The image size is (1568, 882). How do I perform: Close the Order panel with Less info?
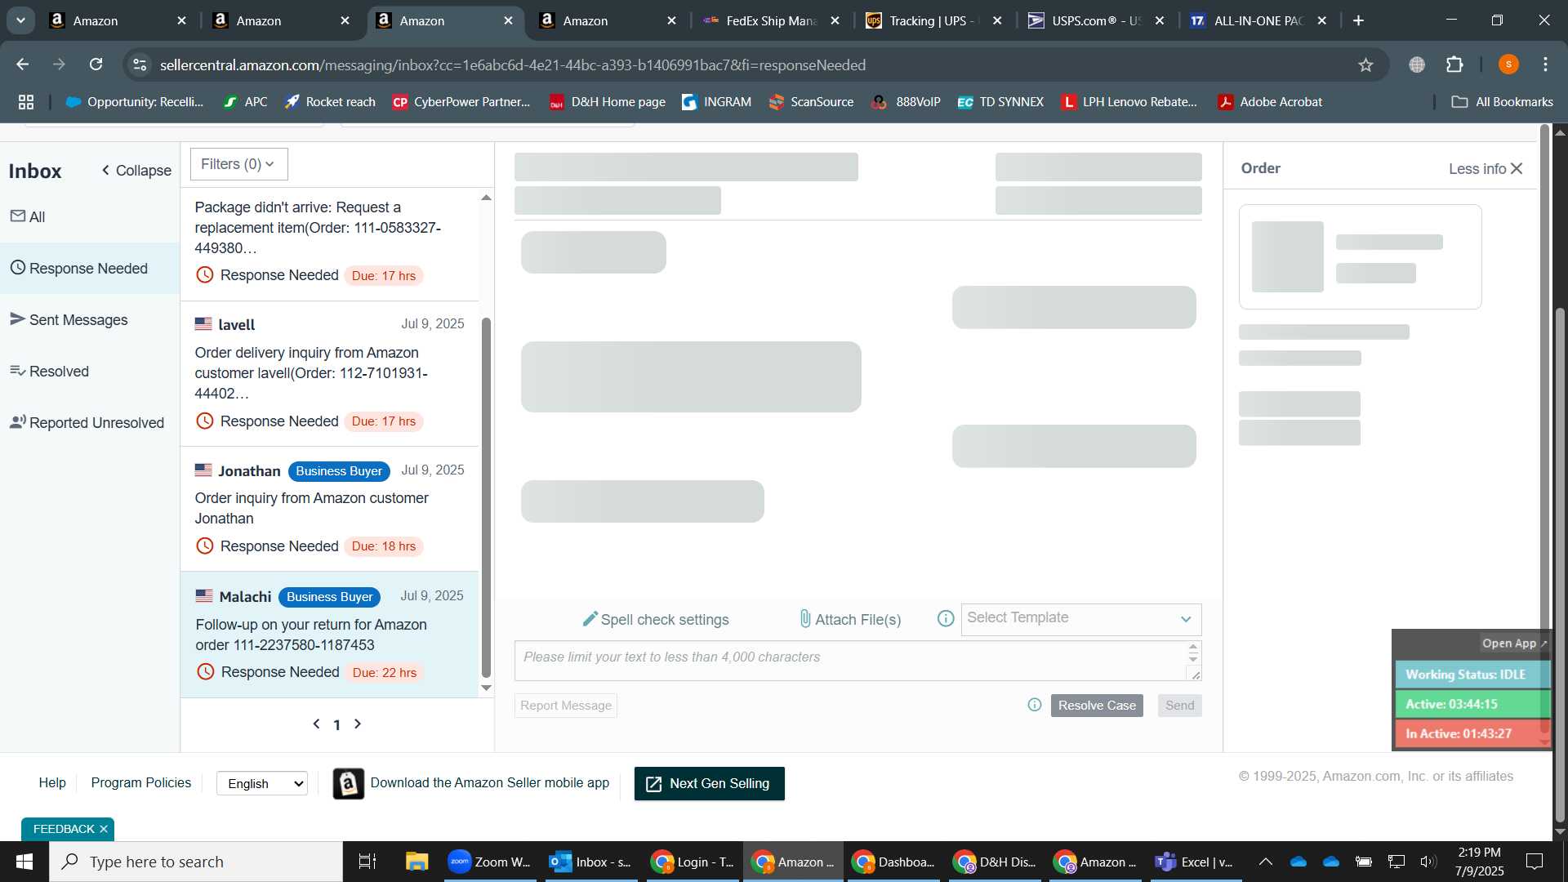click(x=1486, y=168)
